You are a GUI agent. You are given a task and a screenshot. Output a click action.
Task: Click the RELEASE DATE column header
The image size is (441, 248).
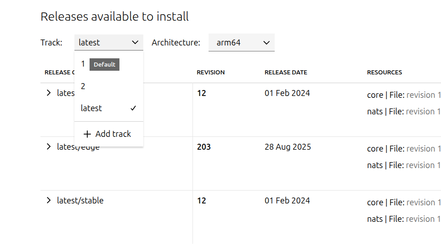(x=286, y=73)
